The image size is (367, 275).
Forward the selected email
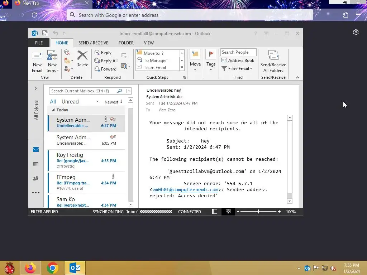(x=105, y=69)
